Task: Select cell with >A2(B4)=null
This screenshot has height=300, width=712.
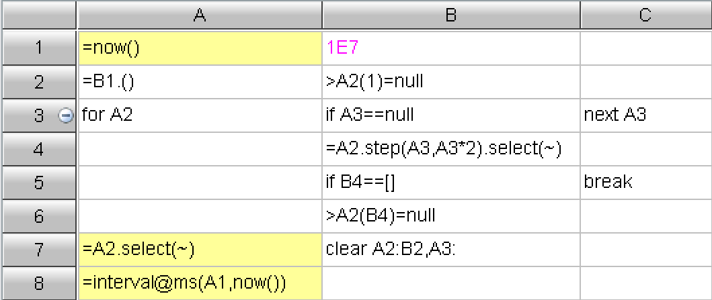Action: [x=451, y=216]
